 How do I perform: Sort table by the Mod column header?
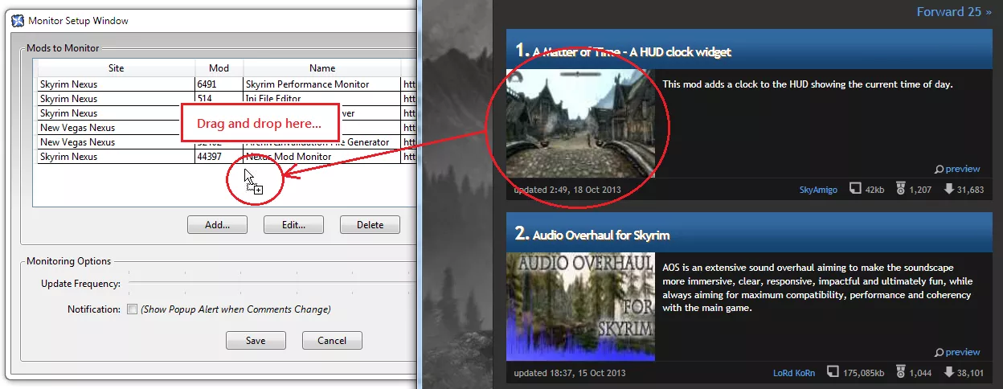point(219,68)
